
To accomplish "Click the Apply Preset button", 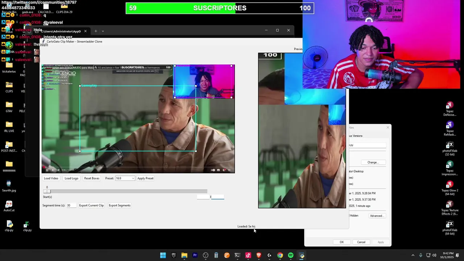I will coord(145,178).
